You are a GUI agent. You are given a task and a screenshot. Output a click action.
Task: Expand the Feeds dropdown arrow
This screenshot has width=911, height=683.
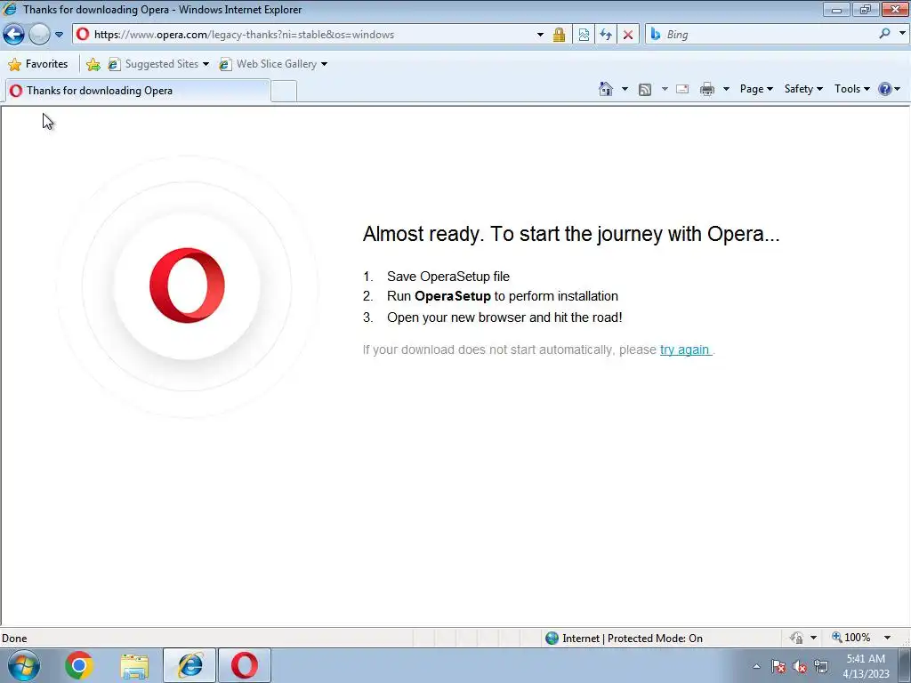click(665, 89)
